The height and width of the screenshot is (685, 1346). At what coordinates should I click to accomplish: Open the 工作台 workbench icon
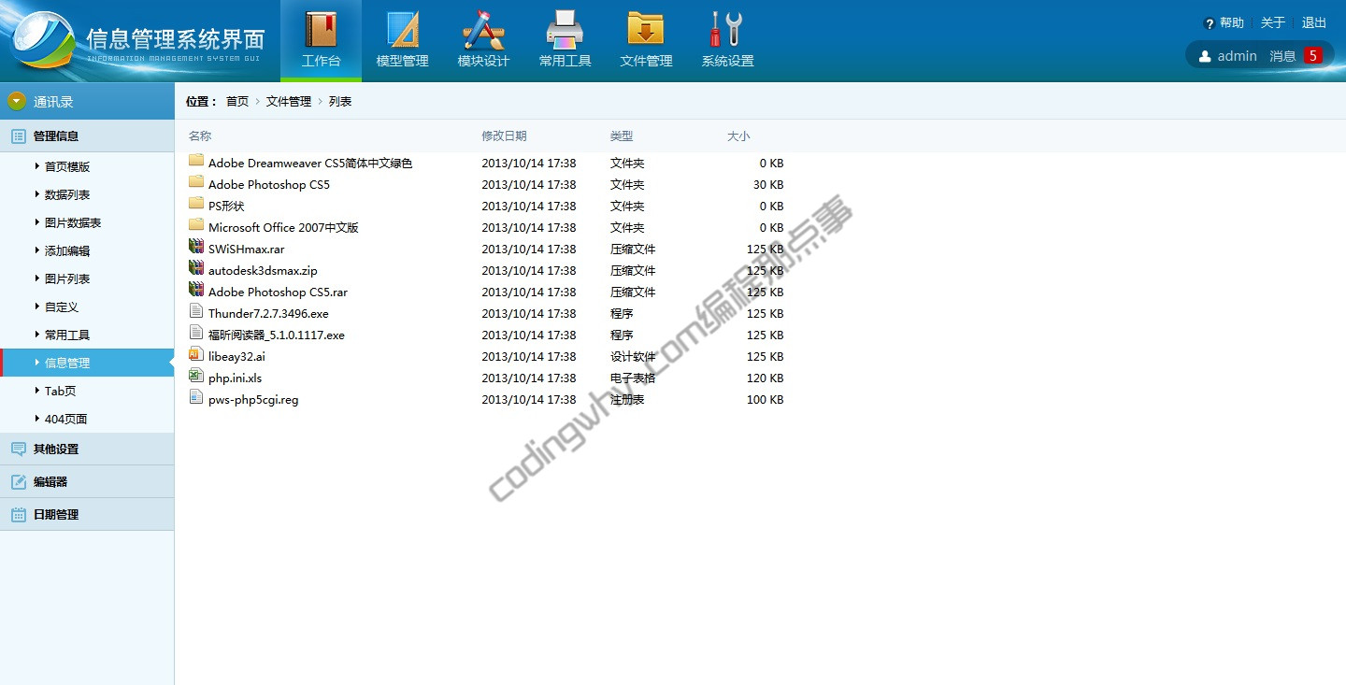tap(321, 30)
